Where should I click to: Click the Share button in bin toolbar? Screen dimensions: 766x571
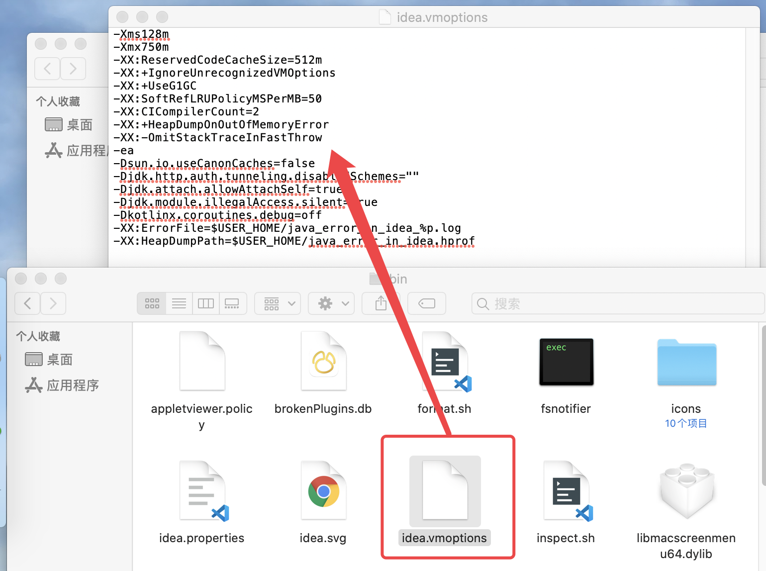point(381,303)
